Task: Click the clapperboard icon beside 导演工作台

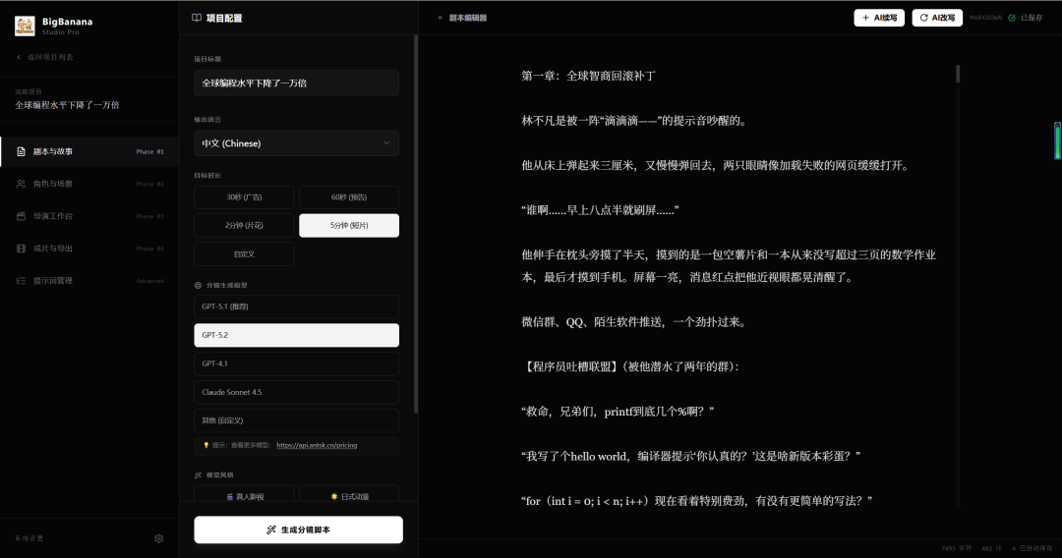Action: 22,216
